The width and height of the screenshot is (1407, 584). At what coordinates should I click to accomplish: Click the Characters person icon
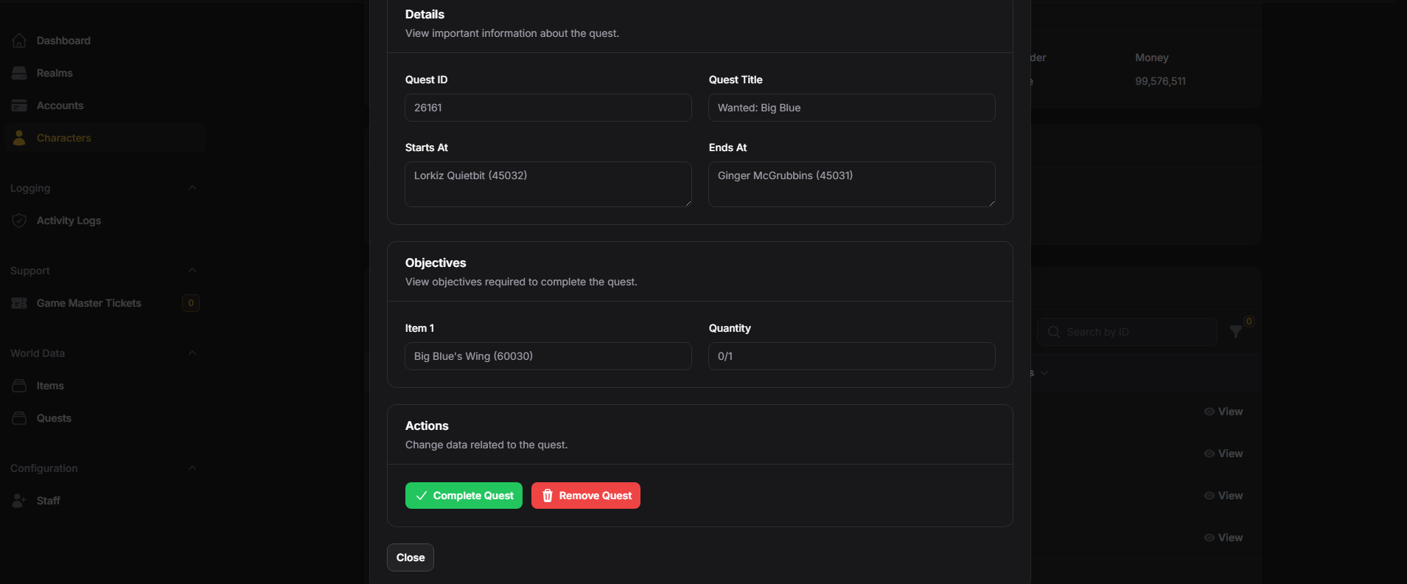19,138
